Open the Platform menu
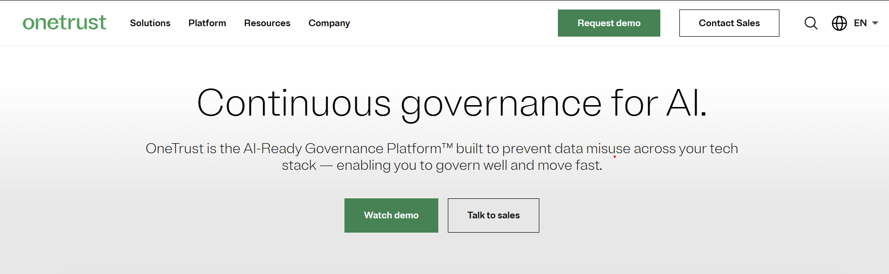 click(x=207, y=23)
